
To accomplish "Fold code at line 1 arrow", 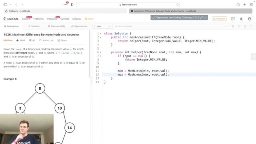I will tap(100, 34).
